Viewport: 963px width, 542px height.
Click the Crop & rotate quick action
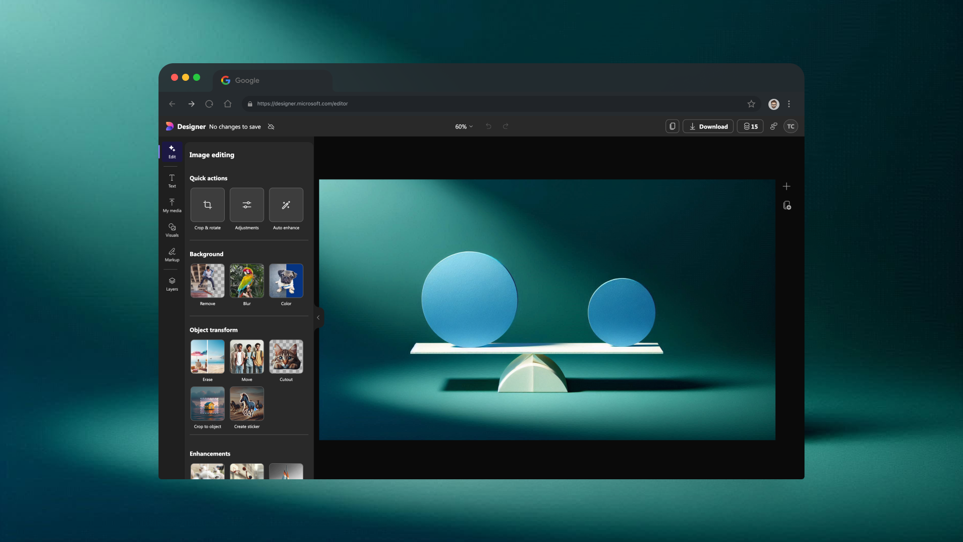click(208, 205)
